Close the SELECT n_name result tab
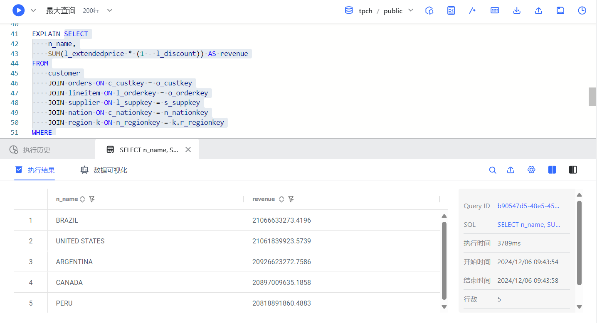Screen dimensions: 597x323 [x=188, y=150]
